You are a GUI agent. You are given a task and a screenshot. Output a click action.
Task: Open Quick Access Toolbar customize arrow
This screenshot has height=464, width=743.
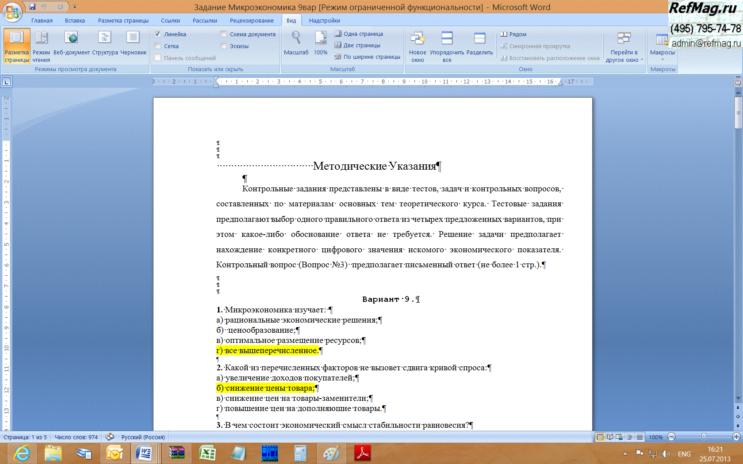click(x=75, y=7)
